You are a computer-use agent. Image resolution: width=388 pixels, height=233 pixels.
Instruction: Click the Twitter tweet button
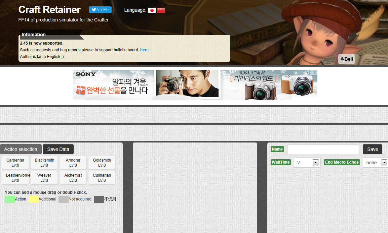100,10
